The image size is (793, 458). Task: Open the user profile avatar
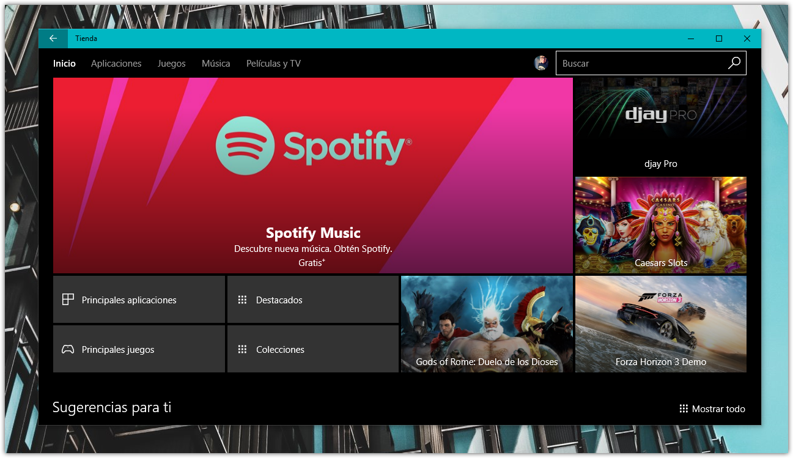coord(541,63)
